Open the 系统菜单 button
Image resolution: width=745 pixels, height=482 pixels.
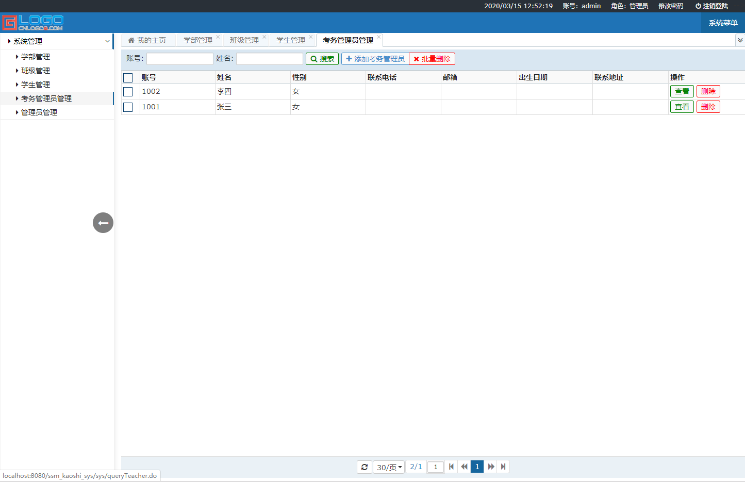[723, 23]
